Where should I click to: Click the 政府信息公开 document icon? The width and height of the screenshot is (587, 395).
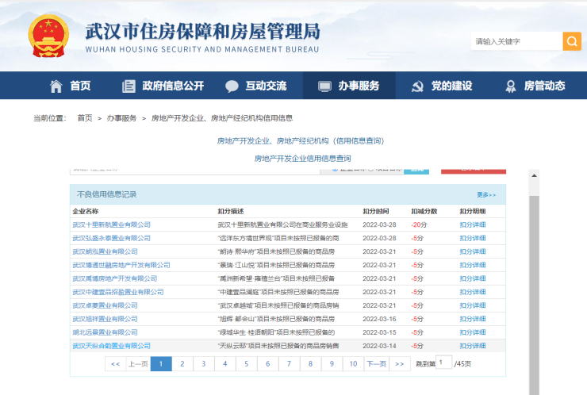click(129, 86)
